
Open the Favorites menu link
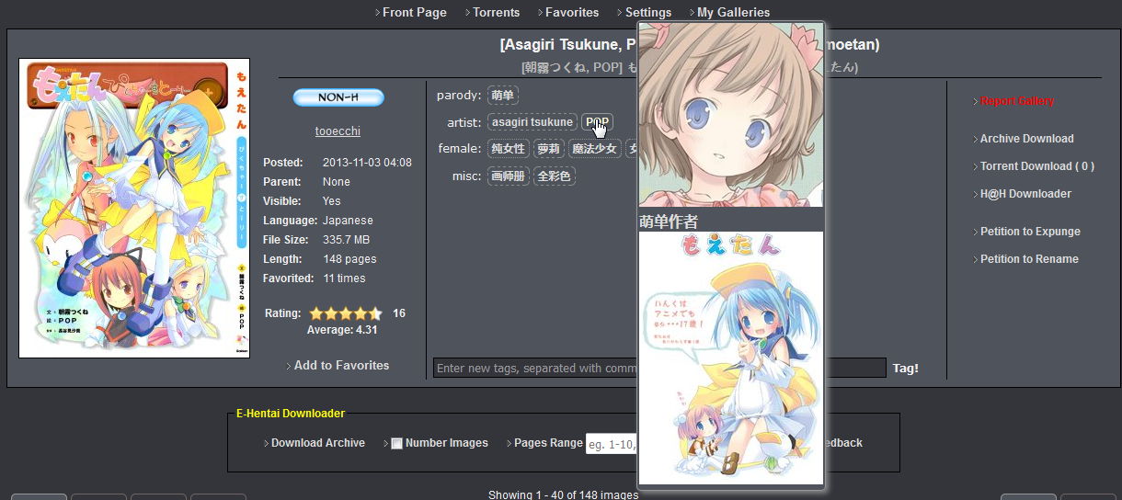pos(571,12)
